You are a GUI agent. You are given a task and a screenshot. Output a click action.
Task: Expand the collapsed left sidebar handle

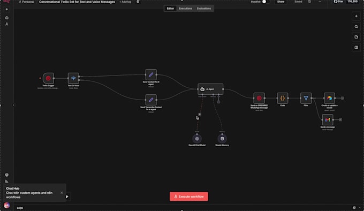click(x=13, y=105)
